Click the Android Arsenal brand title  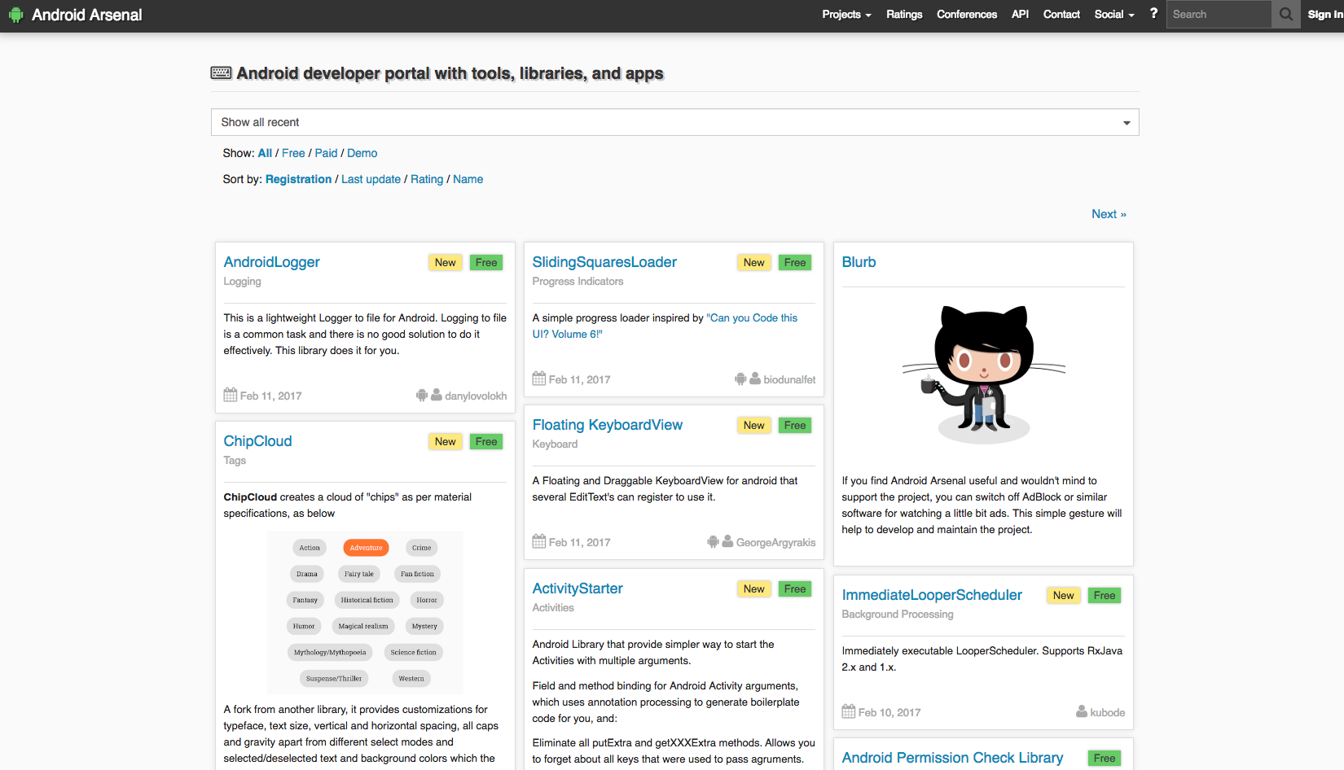(86, 15)
